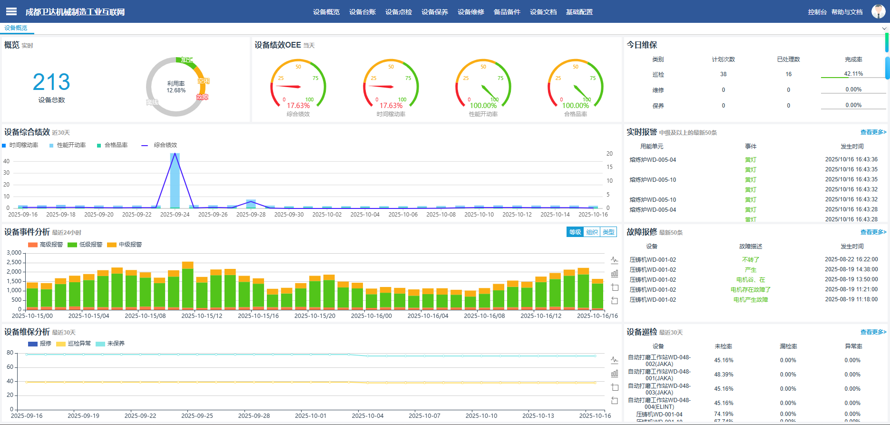Open the 设备保养 navigation menu

pyautogui.click(x=434, y=12)
